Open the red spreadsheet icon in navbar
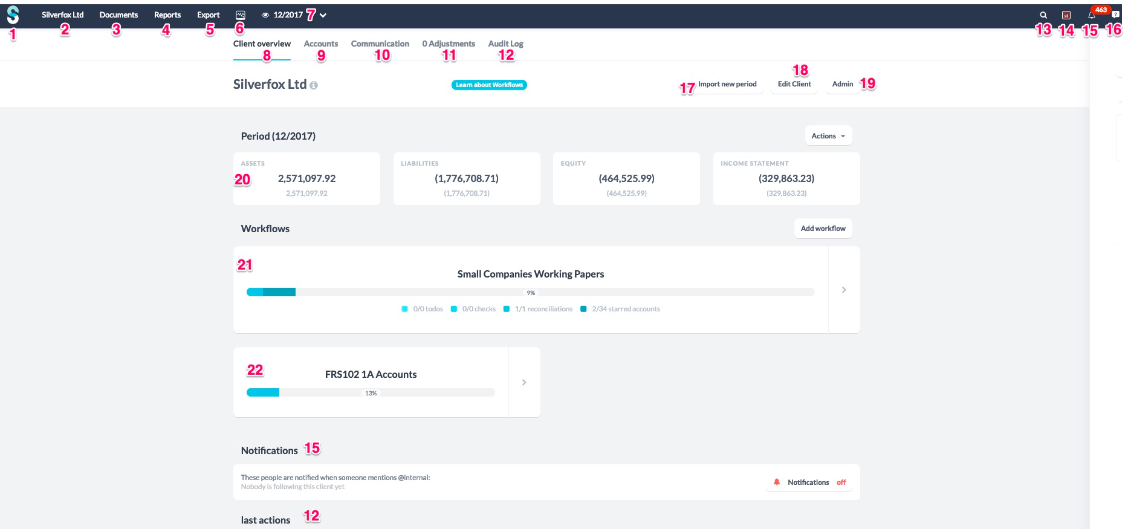The width and height of the screenshot is (1128, 529). click(1066, 15)
